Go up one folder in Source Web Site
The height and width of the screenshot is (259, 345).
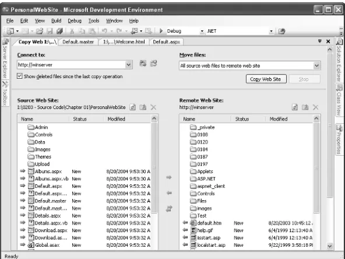tap(143, 107)
